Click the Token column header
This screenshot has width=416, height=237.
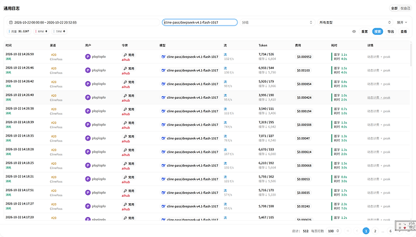click(263, 45)
